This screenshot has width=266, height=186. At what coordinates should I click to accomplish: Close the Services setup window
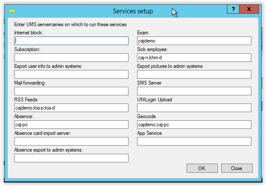[250, 9]
